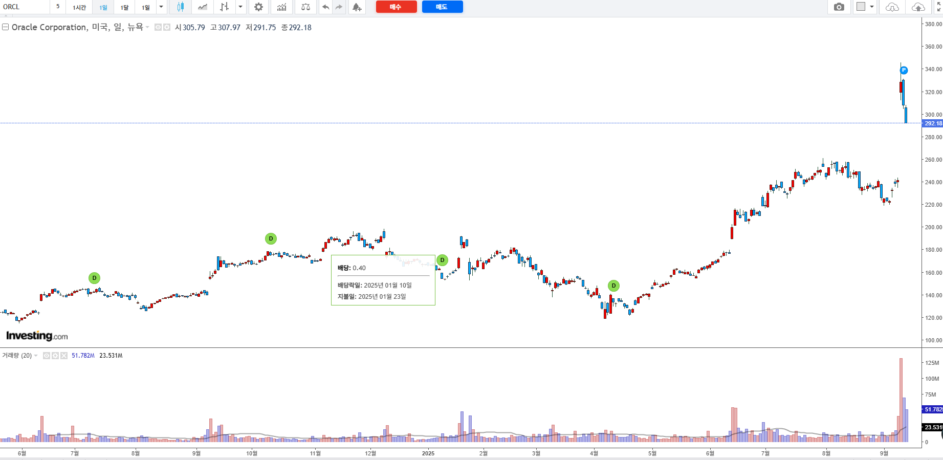Add an alert with the bell icon

[x=357, y=7]
